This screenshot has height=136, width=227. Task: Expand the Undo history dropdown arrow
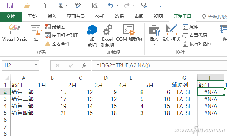point(118,6)
